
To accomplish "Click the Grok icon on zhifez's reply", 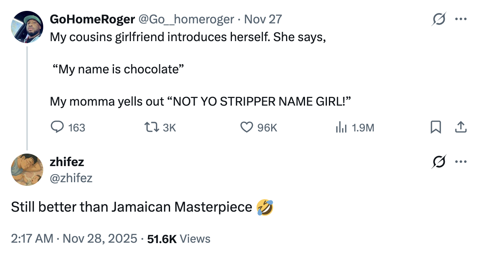I will (438, 162).
